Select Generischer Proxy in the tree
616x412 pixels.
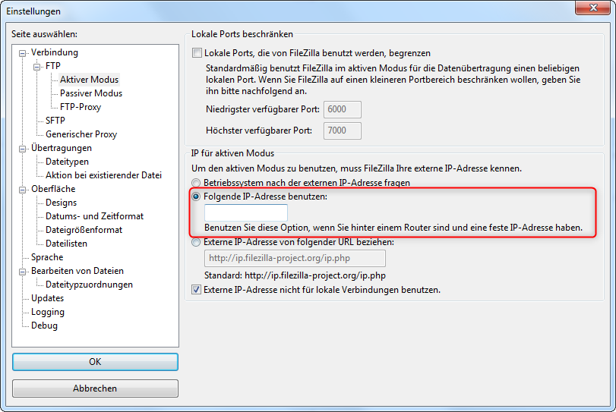coord(81,134)
